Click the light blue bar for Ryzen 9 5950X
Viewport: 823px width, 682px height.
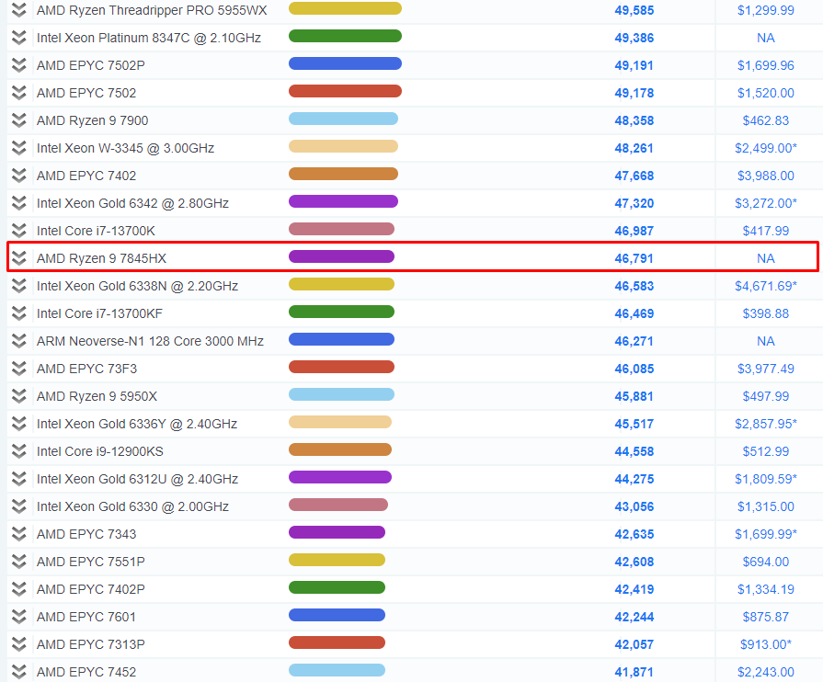341,394
